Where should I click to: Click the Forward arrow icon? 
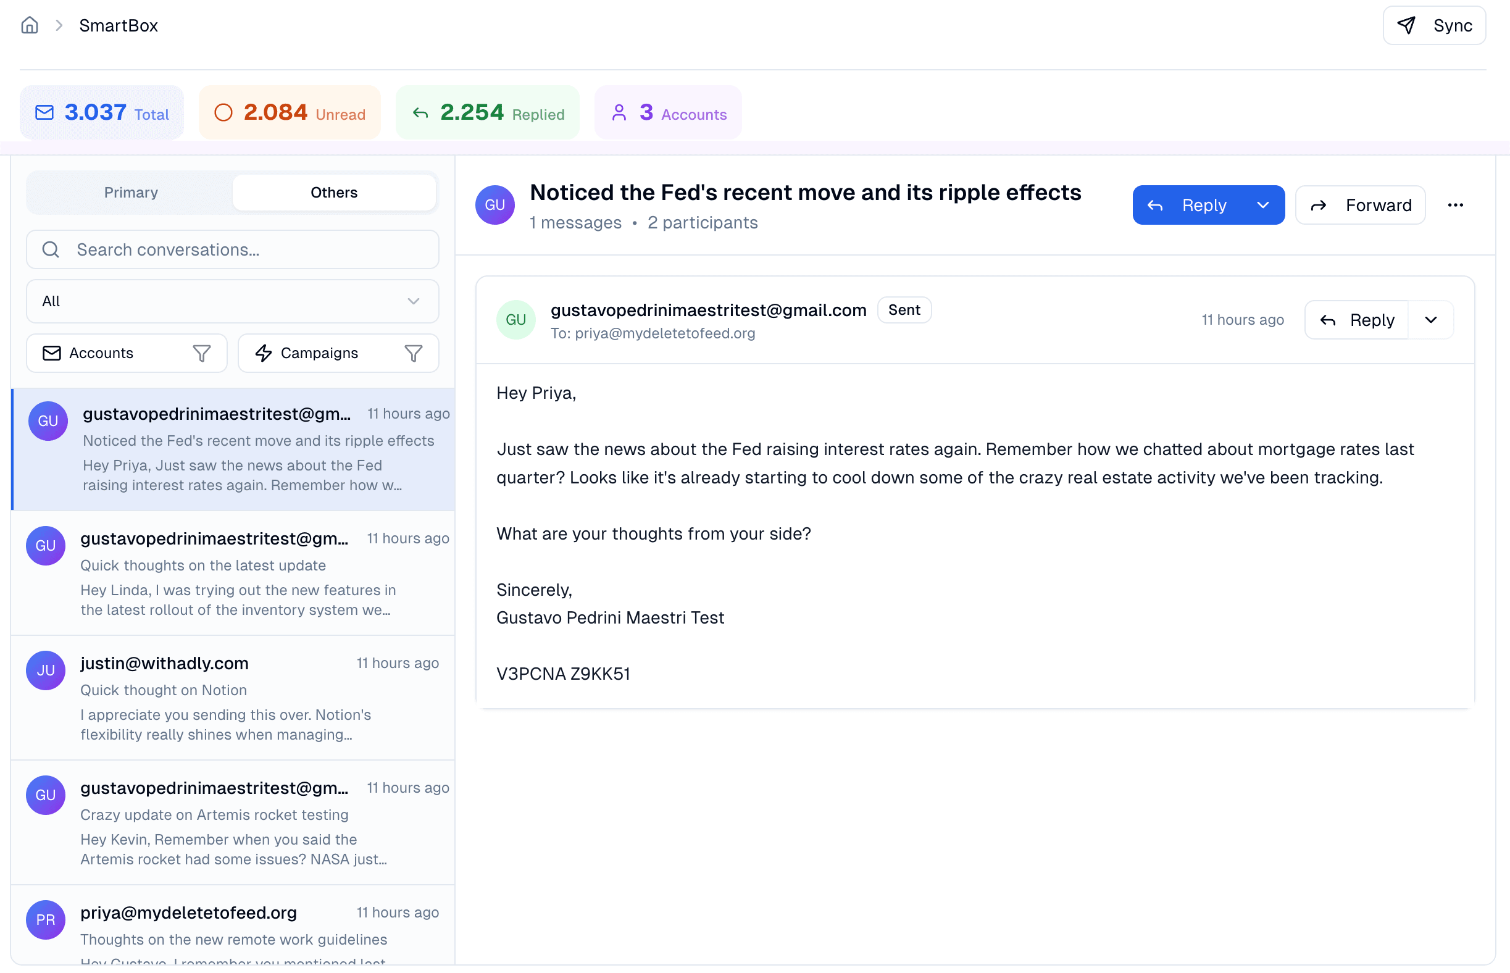[x=1319, y=206]
